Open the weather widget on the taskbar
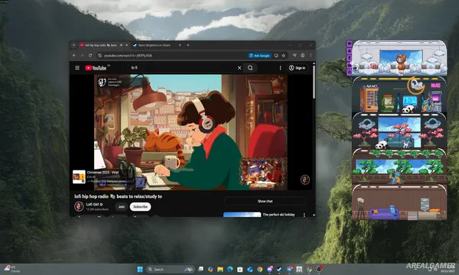This screenshot has width=459, height=275. click(11, 269)
